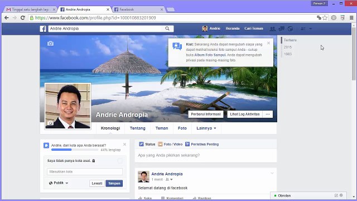Open friend requests icon

(272, 28)
